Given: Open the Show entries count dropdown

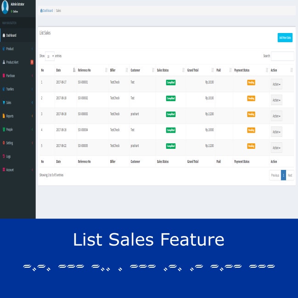Looking at the screenshot, I should (x=50, y=56).
